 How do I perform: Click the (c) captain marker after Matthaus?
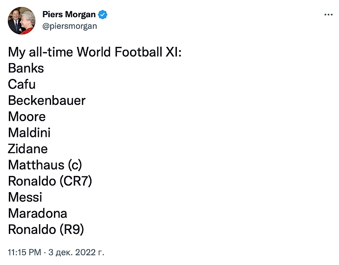pyautogui.click(x=74, y=165)
